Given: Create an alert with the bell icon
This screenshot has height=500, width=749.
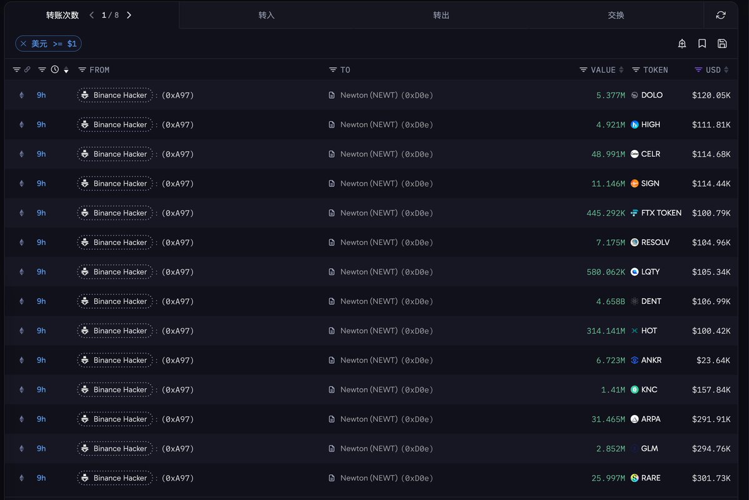Looking at the screenshot, I should [682, 44].
